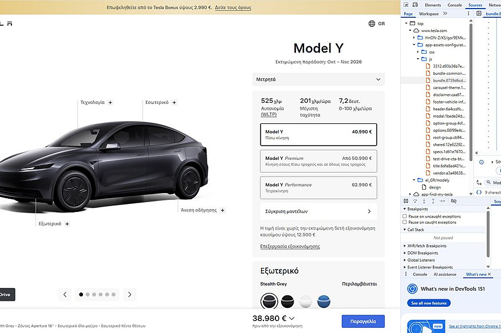The image size is (501, 333).
Task: Select the blue paint swatch
Action: pos(324,301)
